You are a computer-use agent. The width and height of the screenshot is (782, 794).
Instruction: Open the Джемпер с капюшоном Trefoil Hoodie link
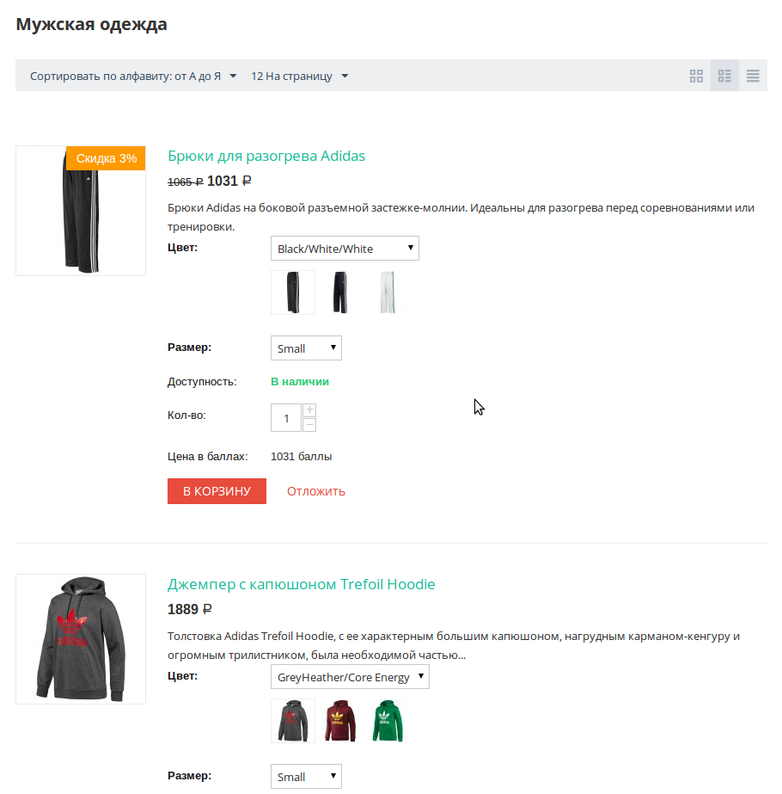pyautogui.click(x=301, y=584)
